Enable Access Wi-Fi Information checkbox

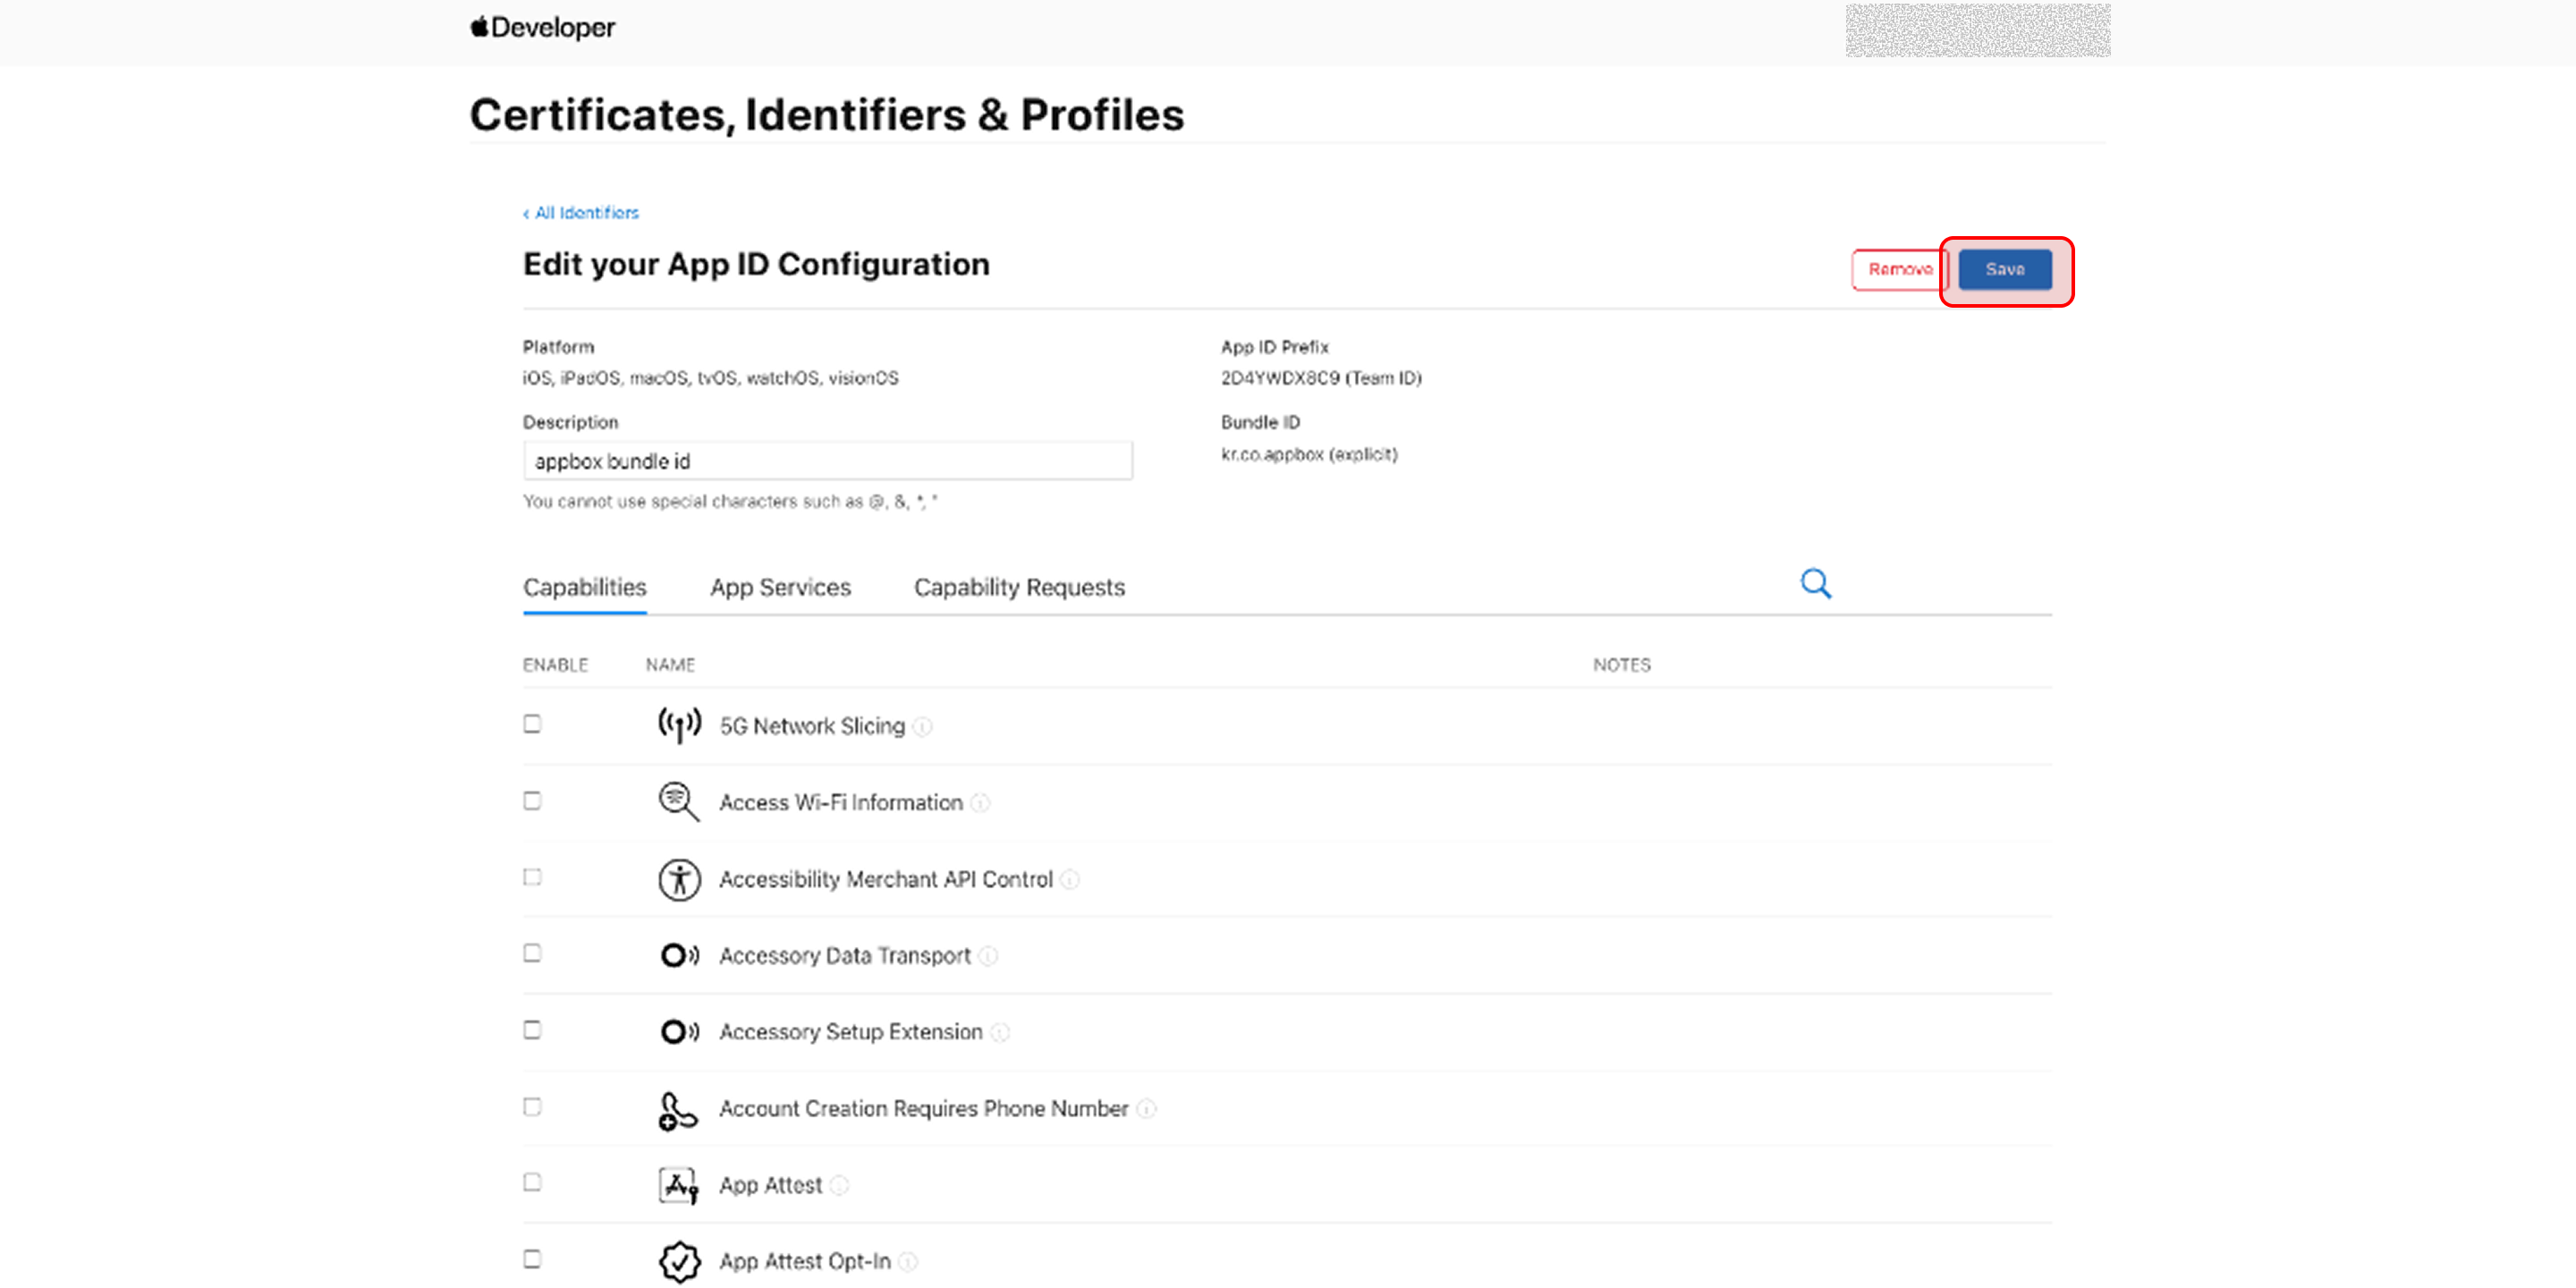point(532,801)
